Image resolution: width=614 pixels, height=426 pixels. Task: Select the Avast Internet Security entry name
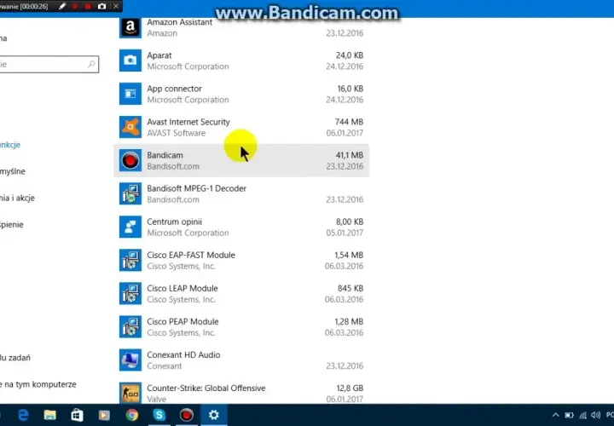(188, 122)
